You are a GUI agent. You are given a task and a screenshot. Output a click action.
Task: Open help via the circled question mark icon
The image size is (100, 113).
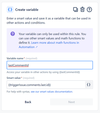pyautogui.click(x=89, y=10)
